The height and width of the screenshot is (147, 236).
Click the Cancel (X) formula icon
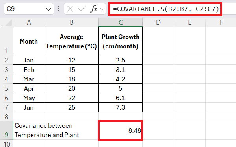[70, 9]
